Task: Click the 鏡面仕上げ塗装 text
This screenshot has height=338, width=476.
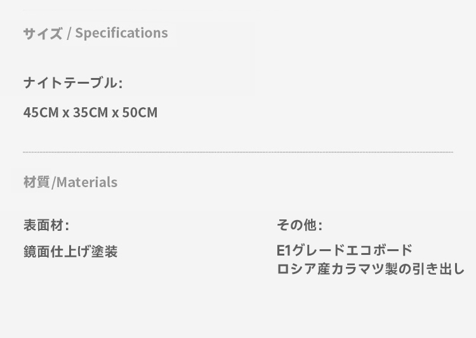Action: tap(70, 252)
